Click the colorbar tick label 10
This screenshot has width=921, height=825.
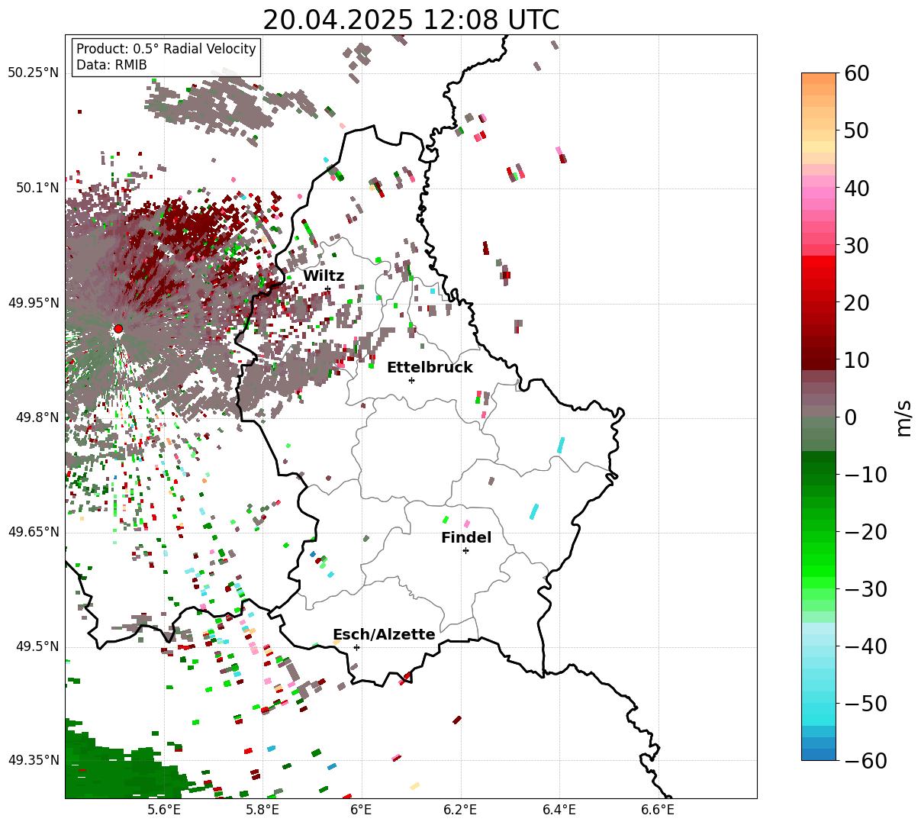857,359
